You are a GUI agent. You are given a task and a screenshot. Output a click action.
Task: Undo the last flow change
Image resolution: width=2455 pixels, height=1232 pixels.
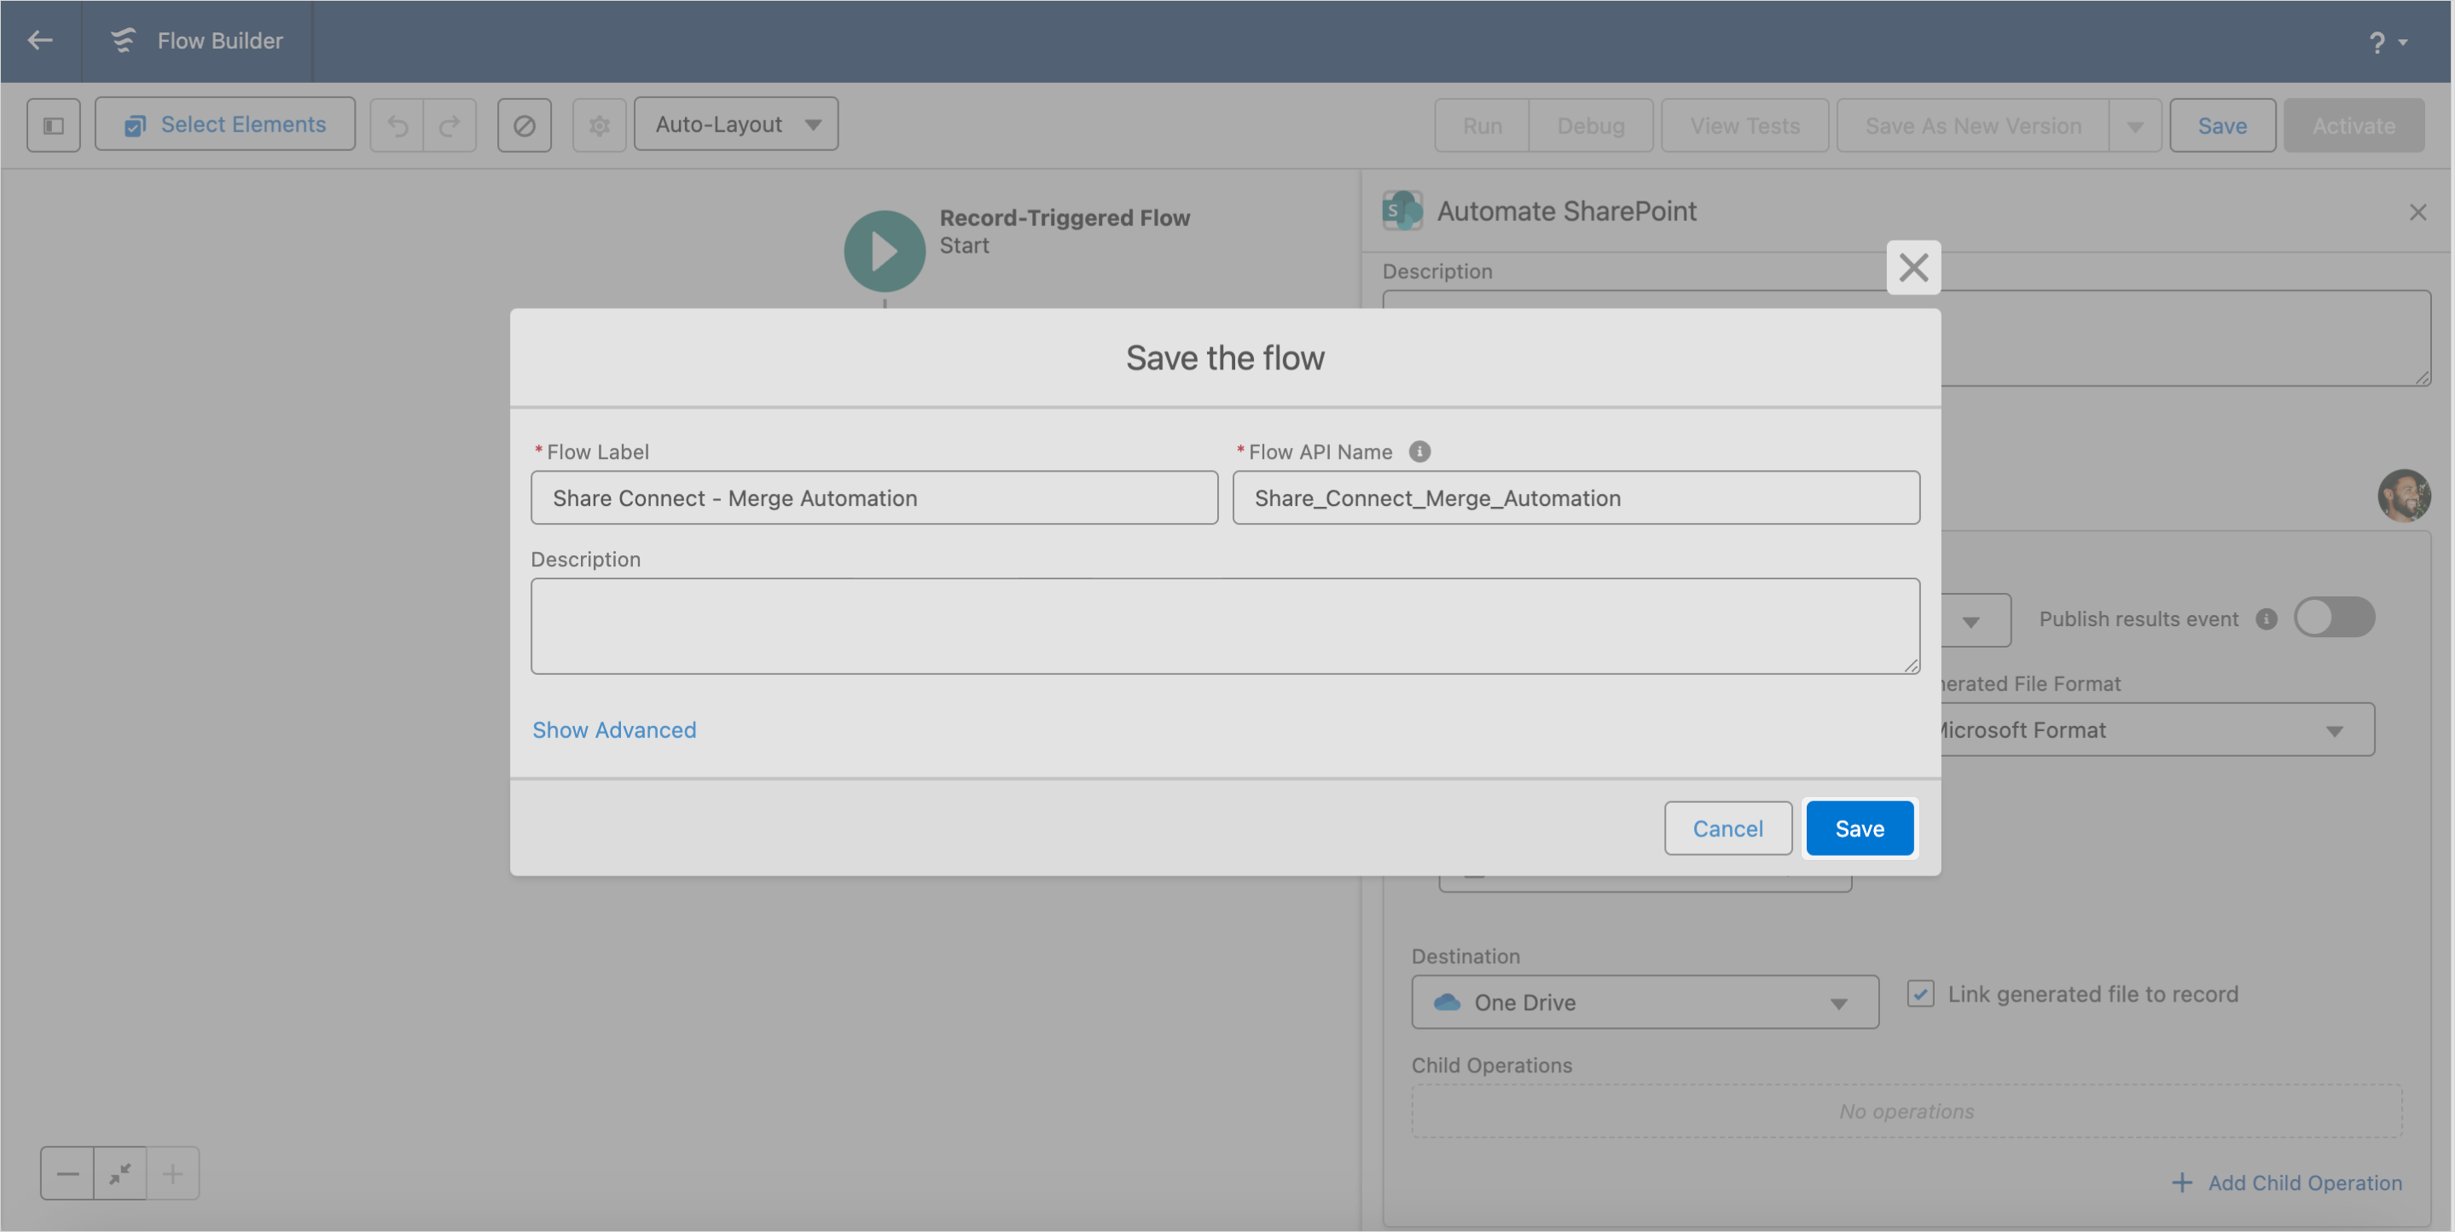pyautogui.click(x=398, y=124)
